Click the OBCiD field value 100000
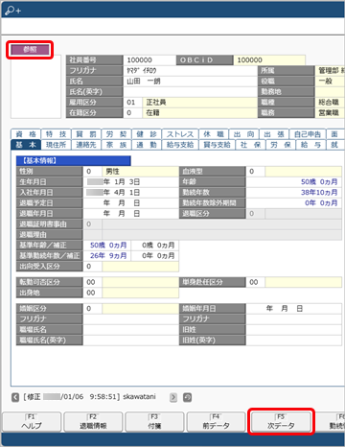 point(269,60)
